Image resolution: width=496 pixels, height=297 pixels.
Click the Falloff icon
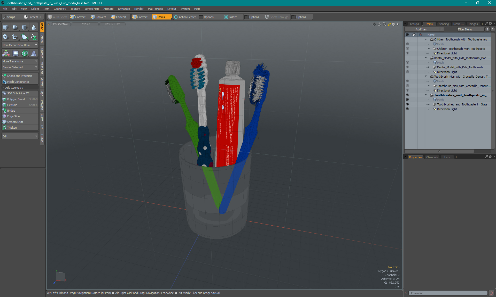pyautogui.click(x=226, y=17)
